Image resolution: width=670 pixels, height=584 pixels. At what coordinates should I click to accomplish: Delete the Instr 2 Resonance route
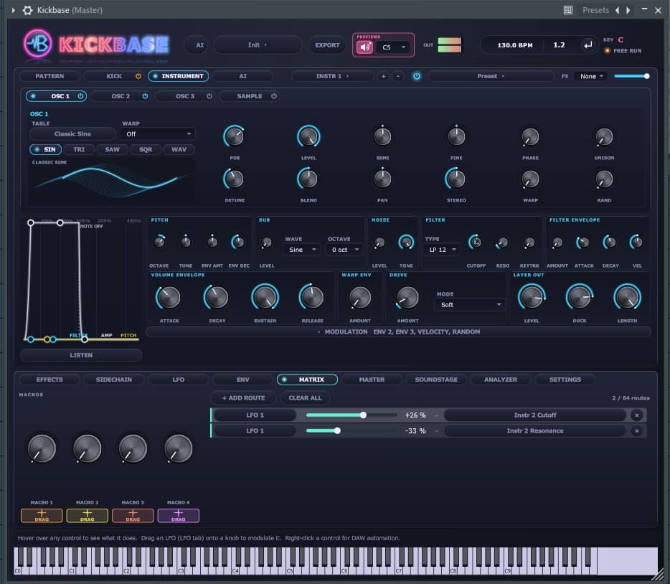637,430
